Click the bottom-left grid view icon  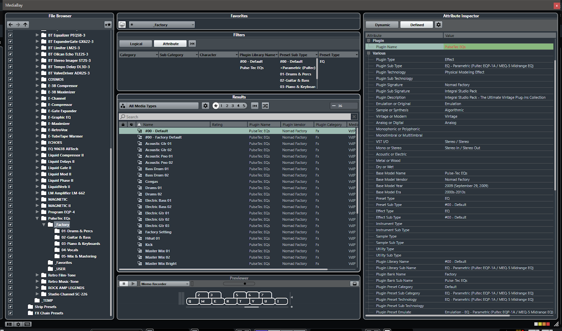27,324
